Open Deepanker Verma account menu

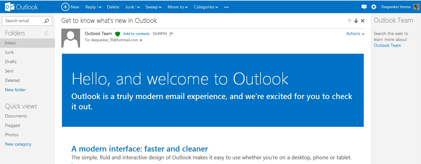click(395, 7)
